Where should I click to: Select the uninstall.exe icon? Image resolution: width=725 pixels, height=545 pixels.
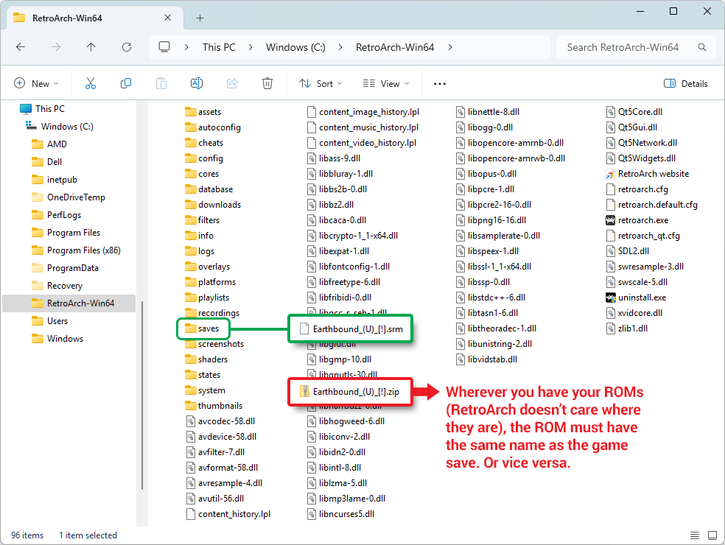tap(610, 298)
